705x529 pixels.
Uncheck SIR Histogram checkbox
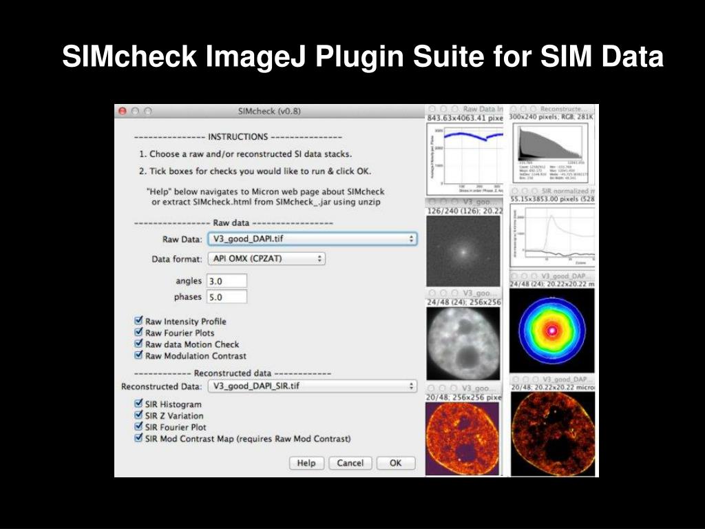point(138,404)
